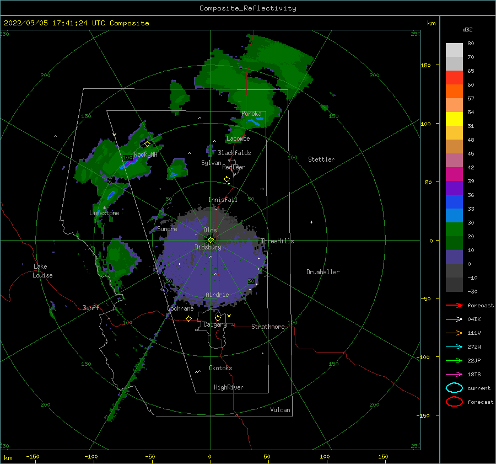Screen dimensions: 496x464
Task: Click the Calgary city label
Action: click(x=215, y=324)
